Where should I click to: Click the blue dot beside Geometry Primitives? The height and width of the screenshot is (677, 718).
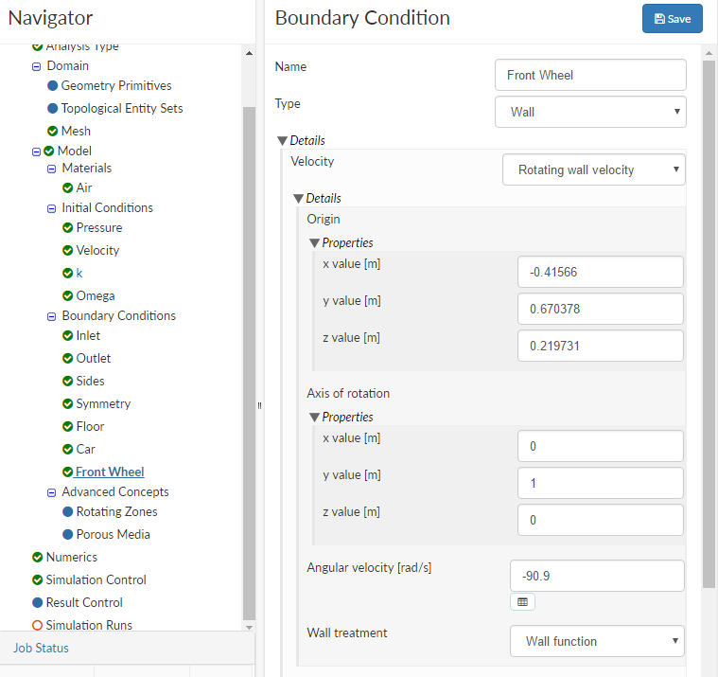(x=52, y=85)
